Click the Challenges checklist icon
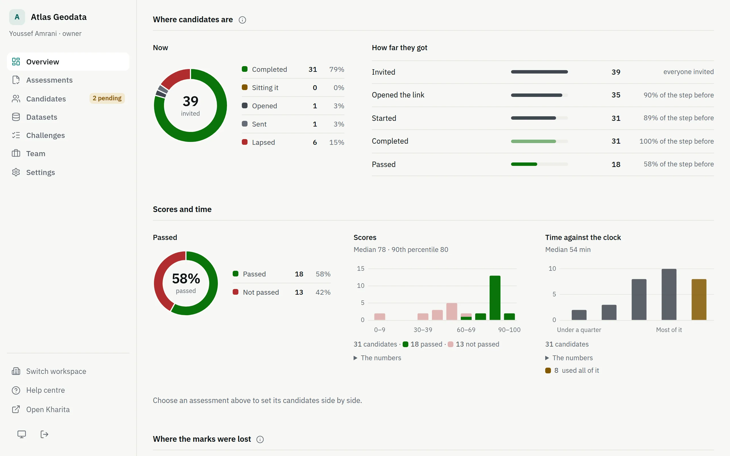 [x=16, y=135]
